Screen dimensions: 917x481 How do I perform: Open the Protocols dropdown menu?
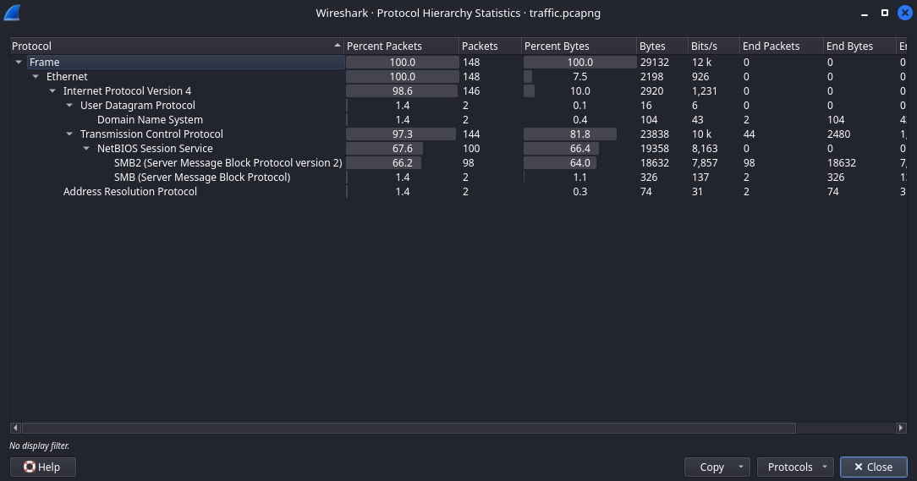pyautogui.click(x=824, y=467)
